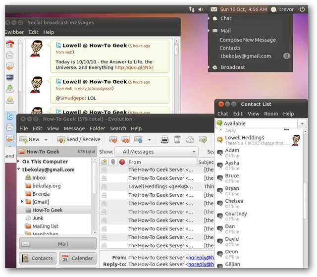The width and height of the screenshot is (317, 277).
Task: Click trevor user menu in top panel
Action: click(282, 9)
